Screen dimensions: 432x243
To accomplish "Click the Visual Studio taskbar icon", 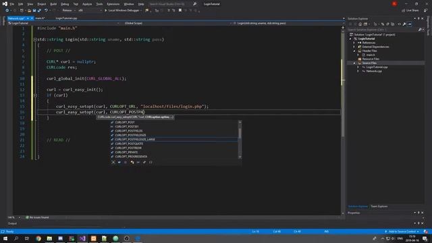I will (x=82, y=238).
